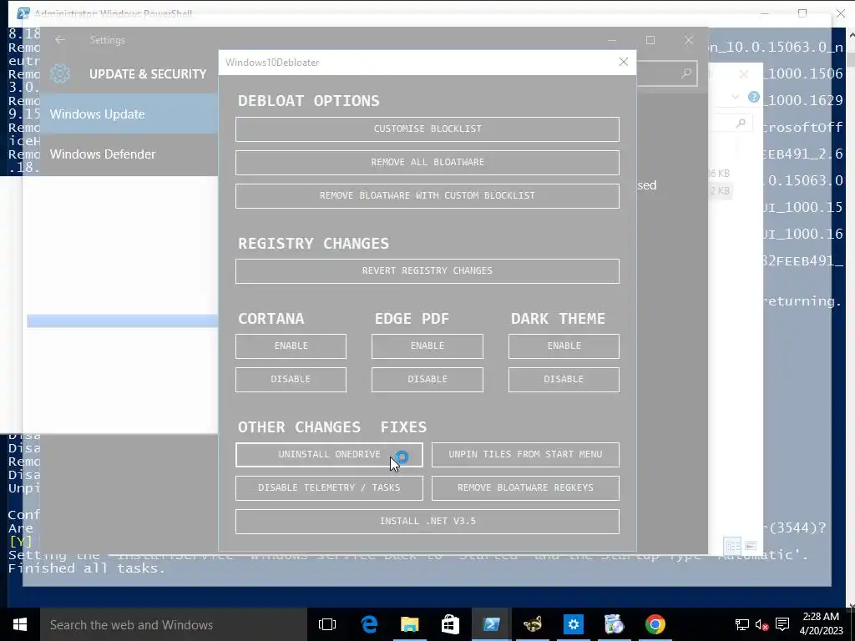
Task: Switch to Settings app on taskbar
Action: tap(573, 624)
